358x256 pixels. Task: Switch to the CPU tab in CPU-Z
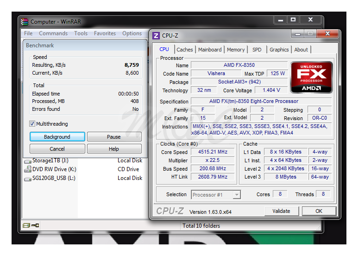(164, 49)
